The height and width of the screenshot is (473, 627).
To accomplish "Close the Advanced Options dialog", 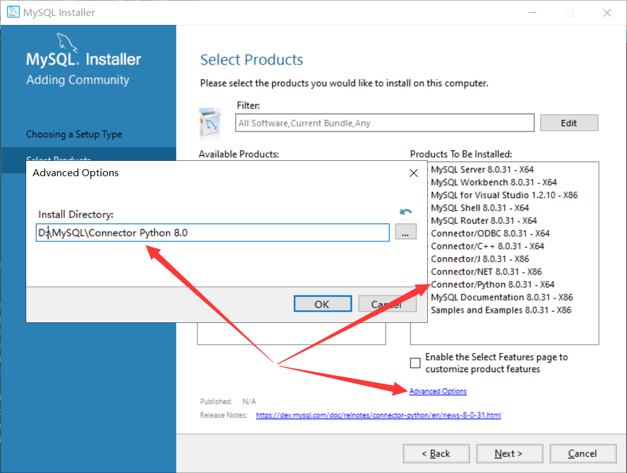I will 414,173.
